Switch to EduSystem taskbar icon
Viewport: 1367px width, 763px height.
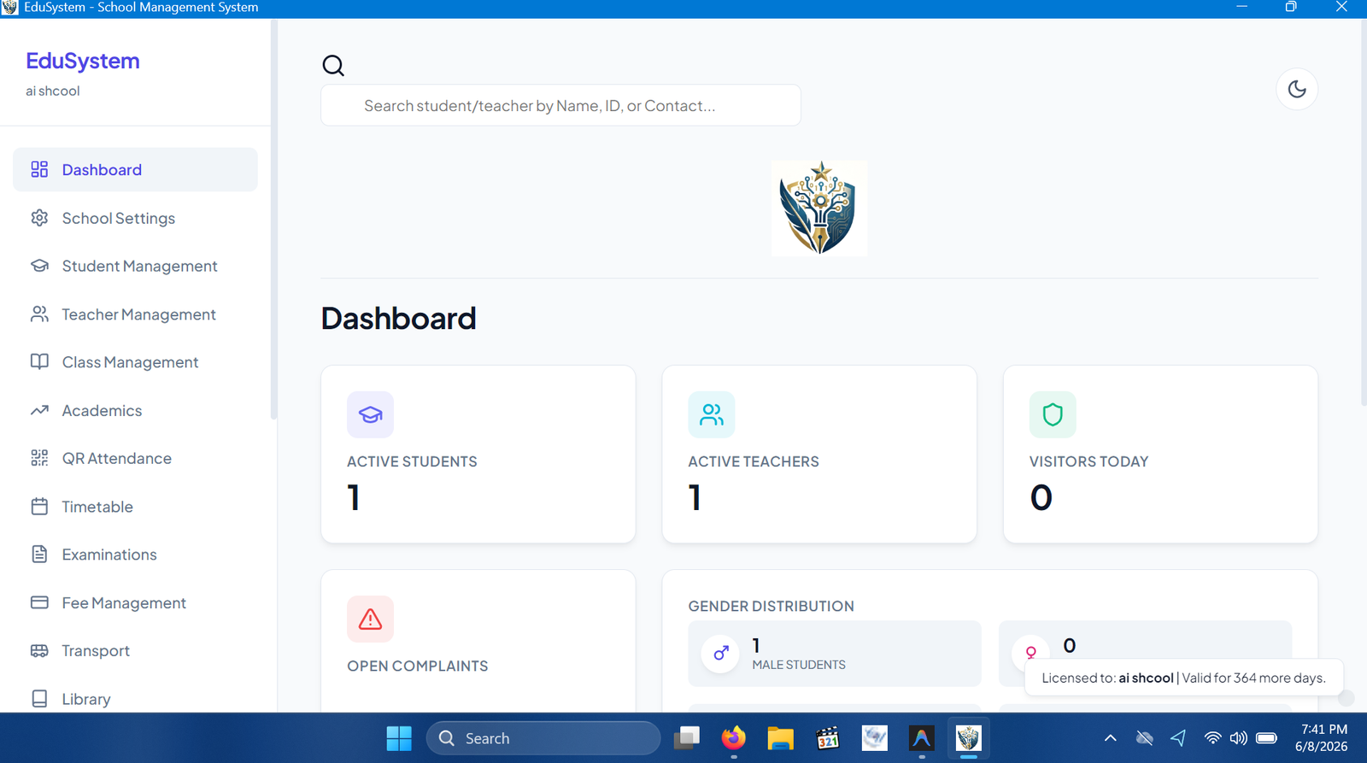click(968, 738)
